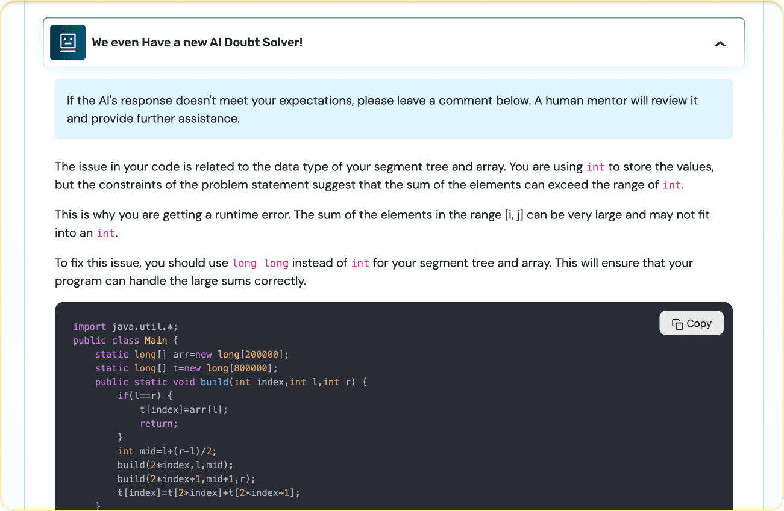784x511 pixels.
Task: Click the 'if(l==r)' condition line
Action: 145,396
